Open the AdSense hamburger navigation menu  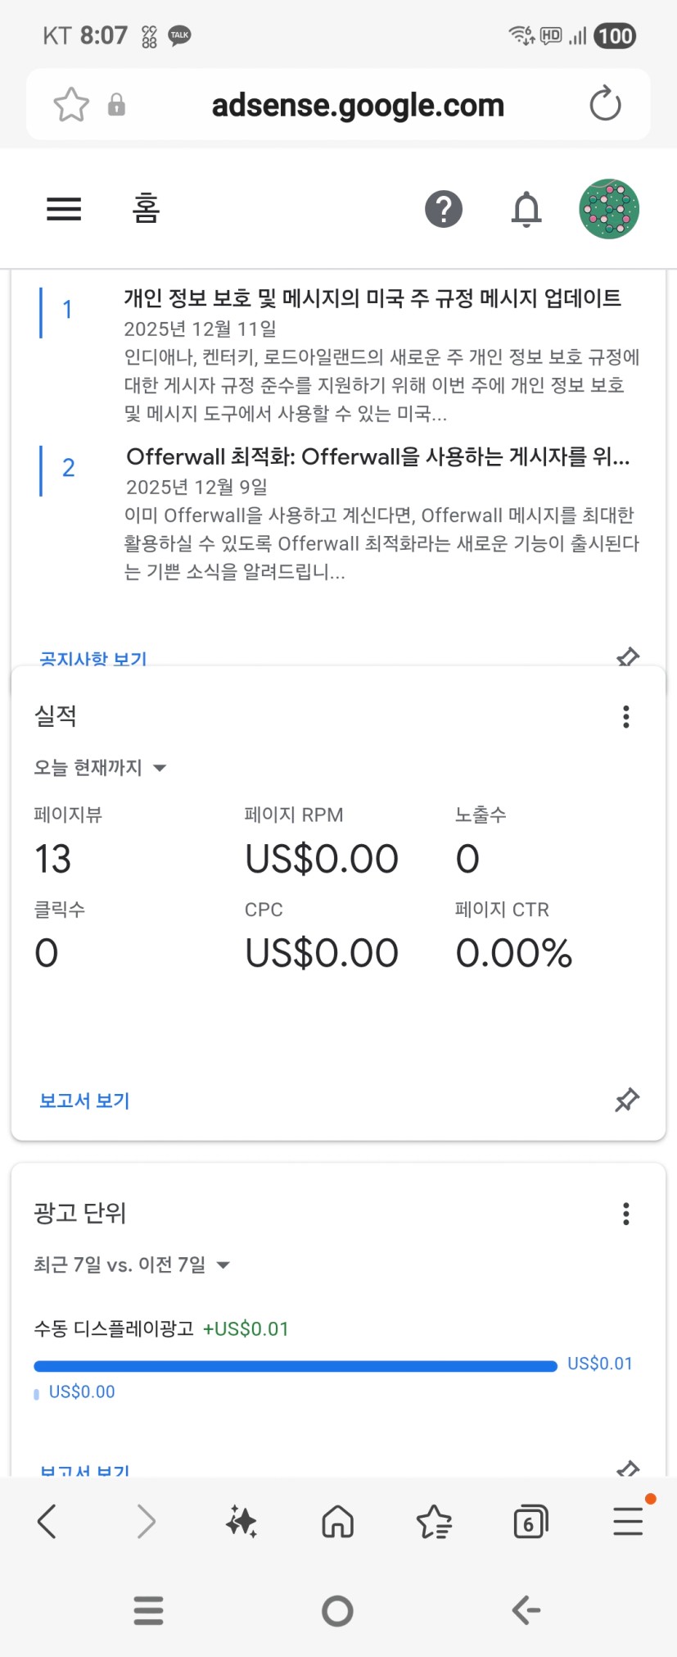coord(64,209)
